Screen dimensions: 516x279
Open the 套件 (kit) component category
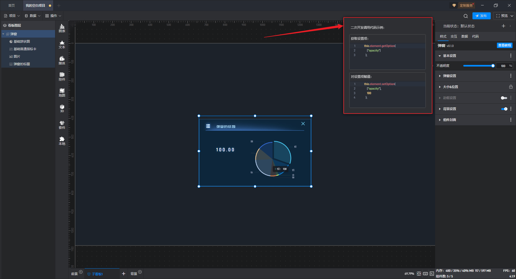tap(62, 125)
